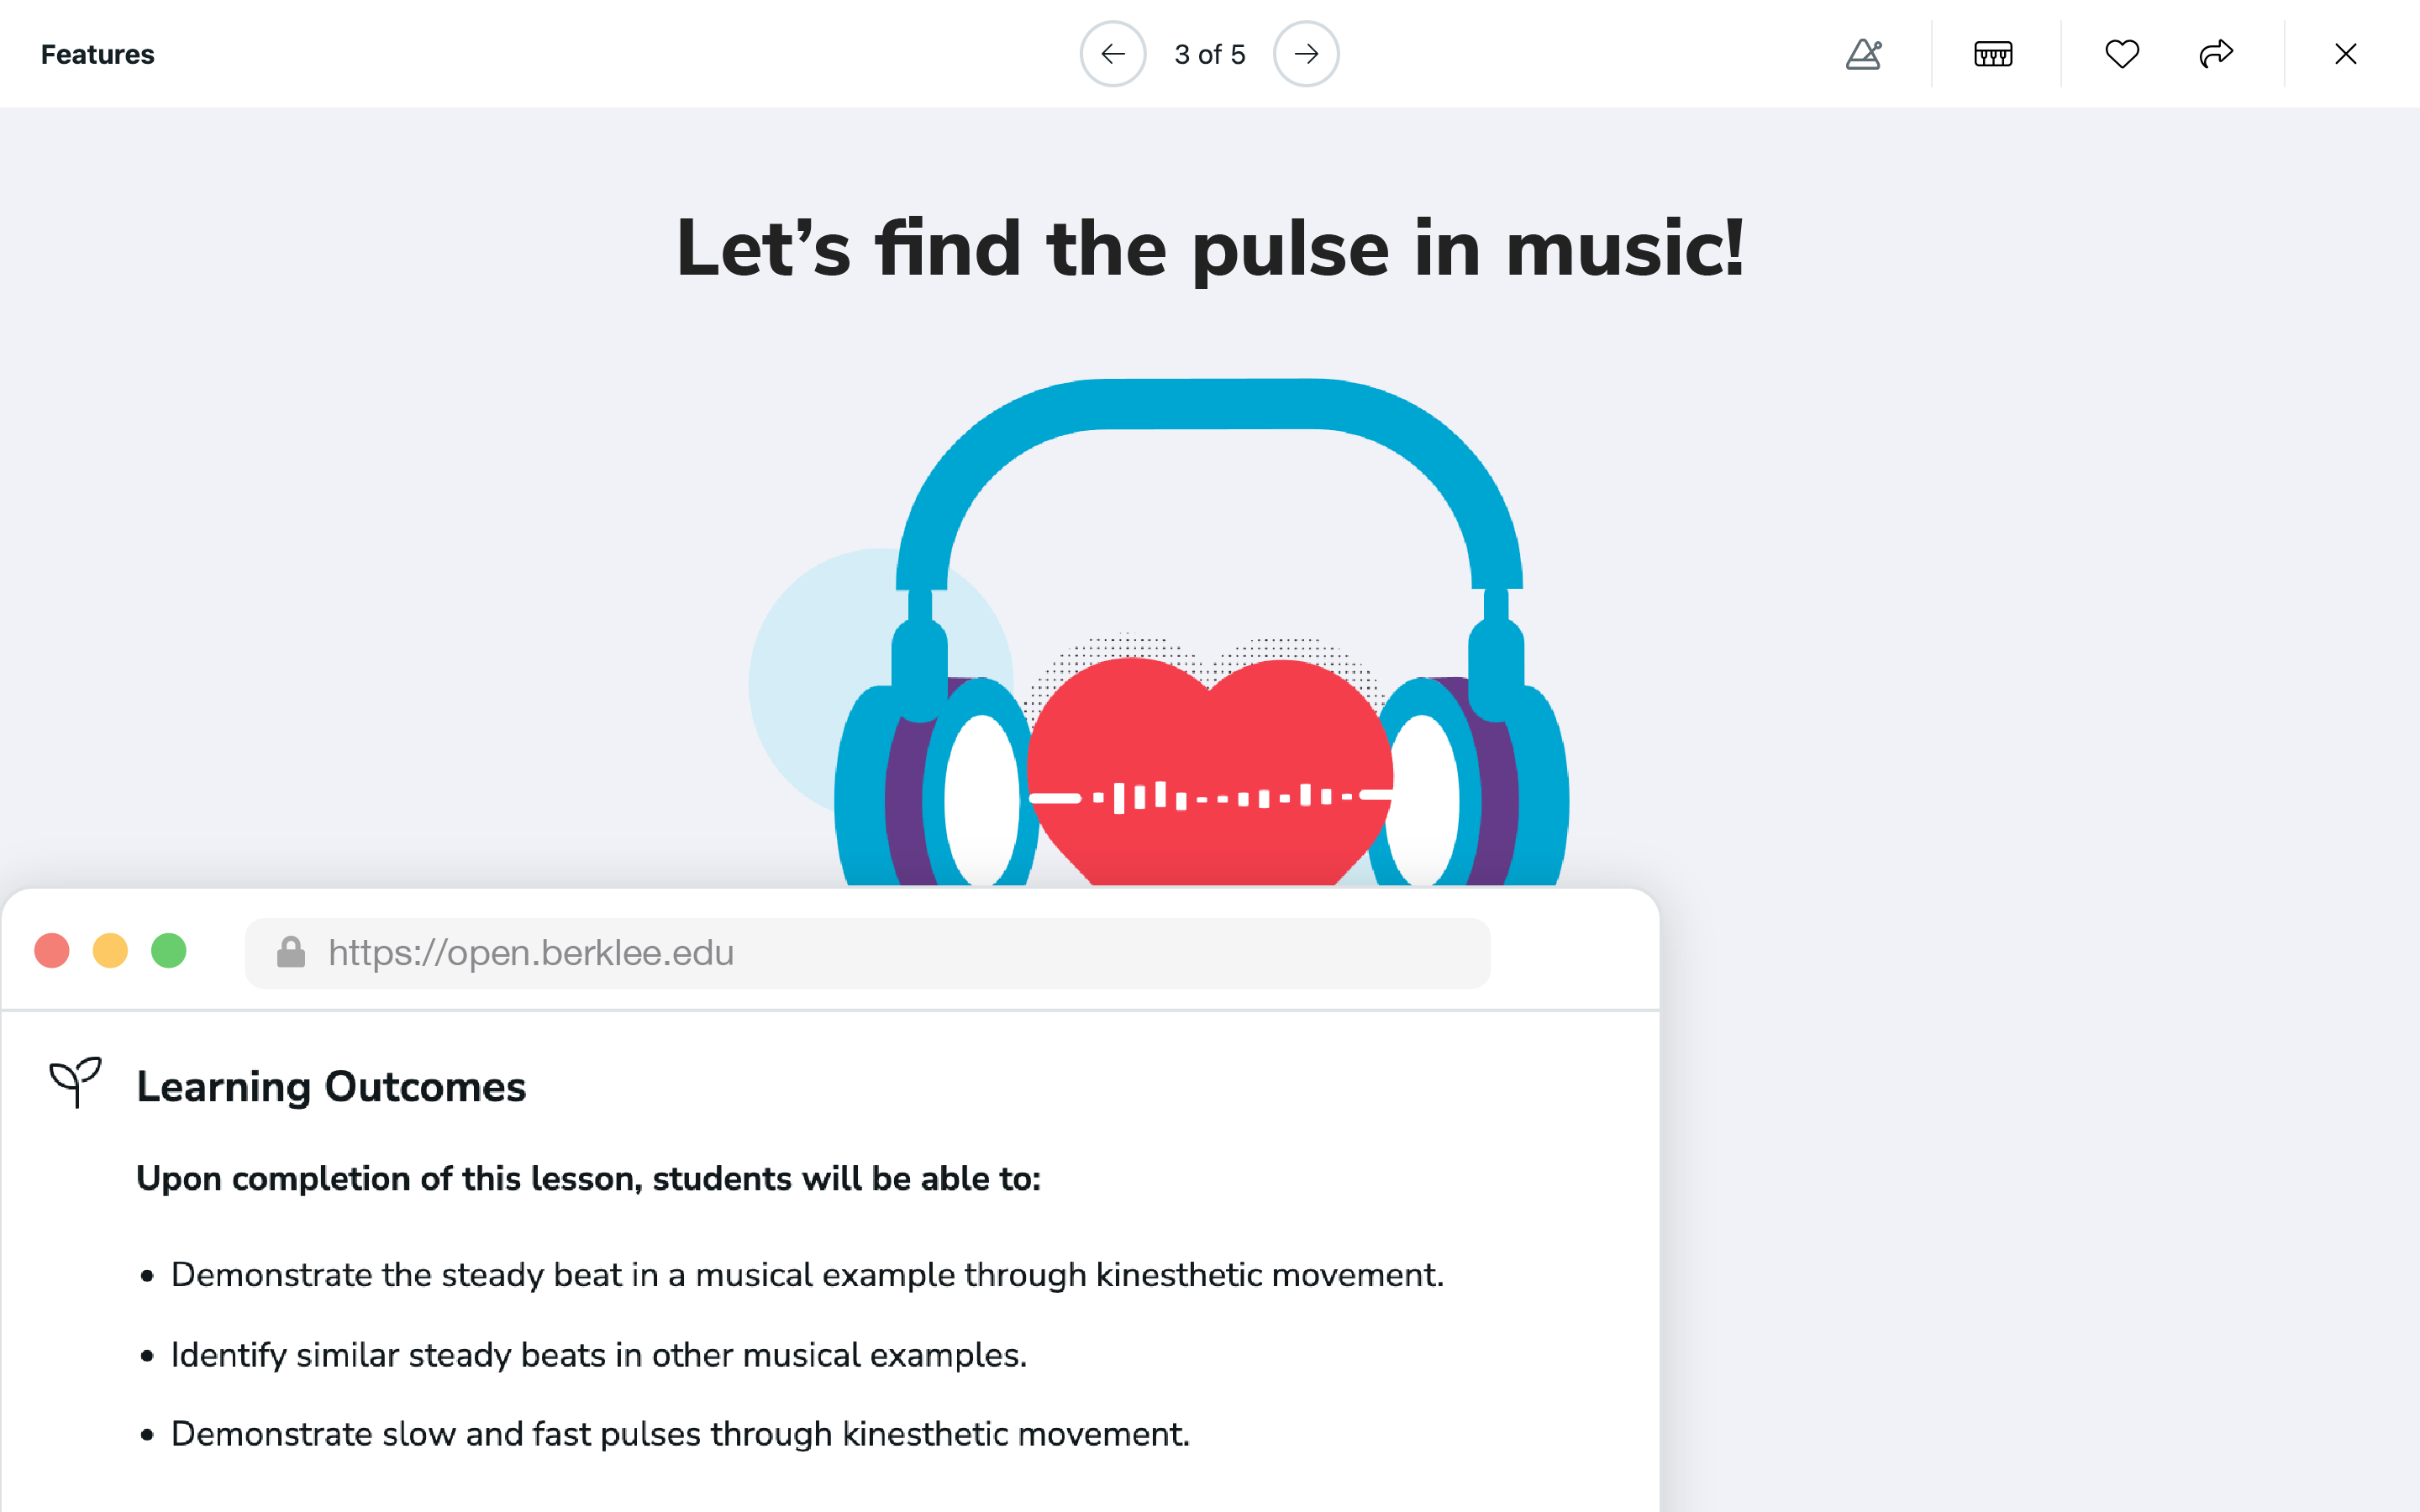Click the heart icon in the toolbar
This screenshot has width=2420, height=1512.
pyautogui.click(x=2122, y=54)
